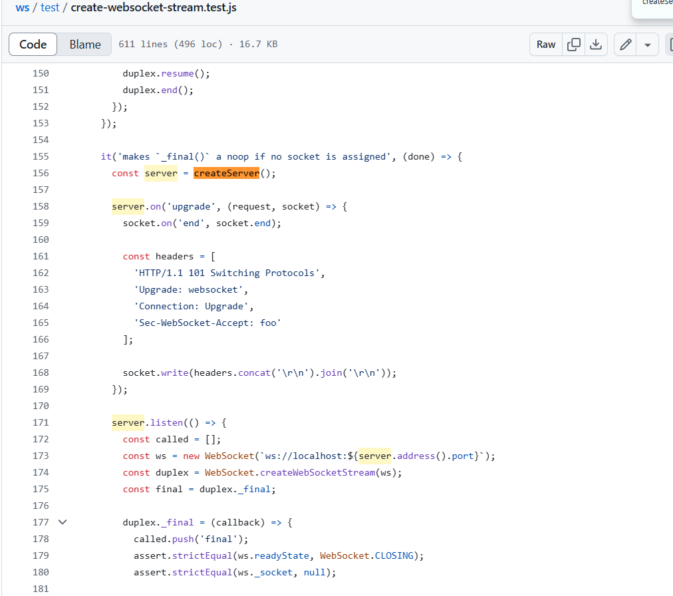673x596 pixels.
Task: Click duplex.end() on line 151
Action: [158, 90]
